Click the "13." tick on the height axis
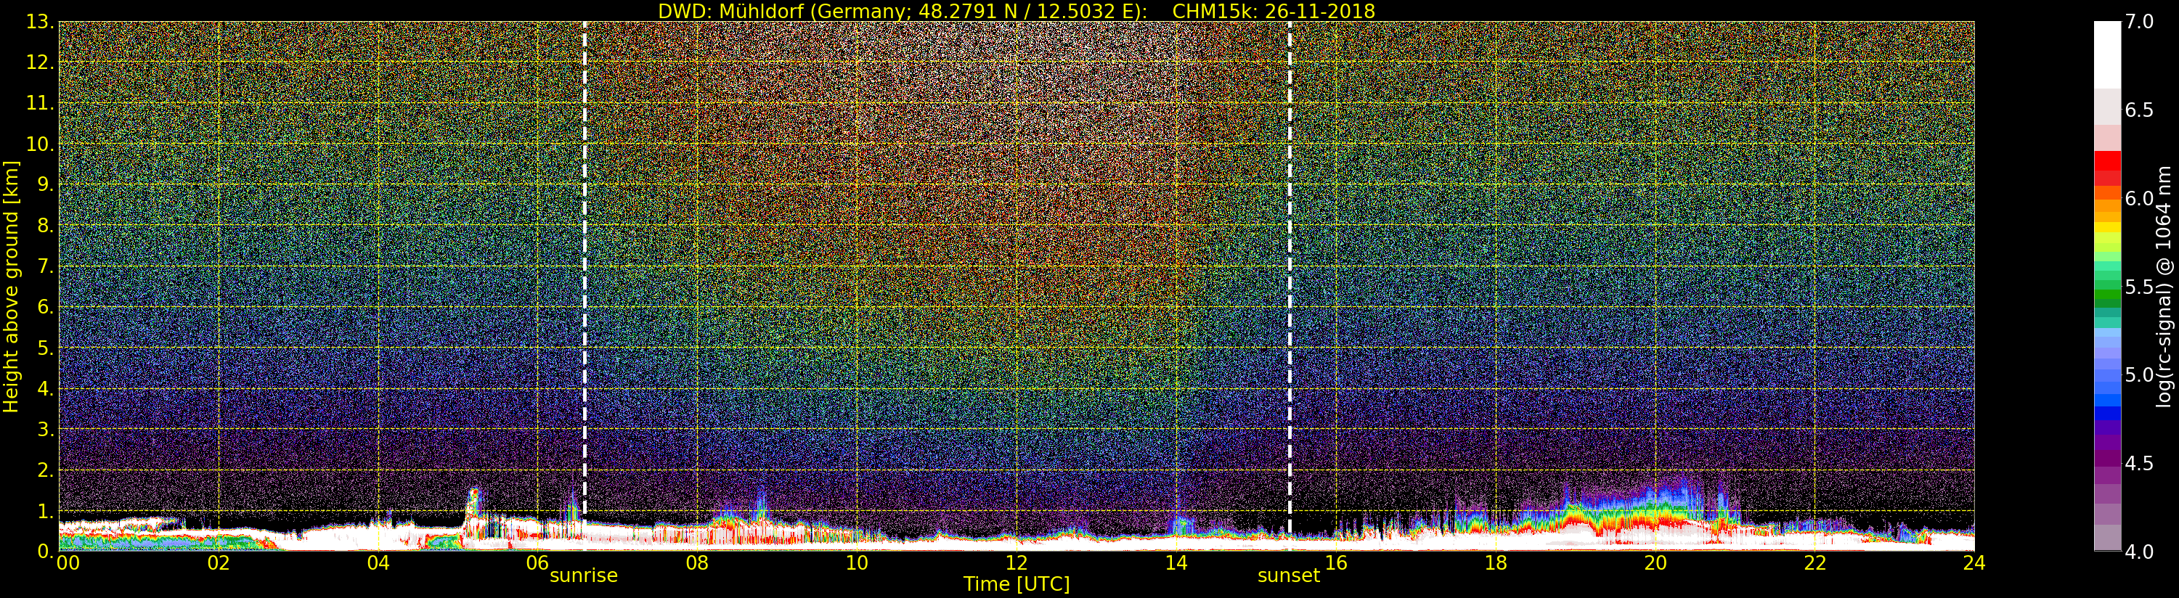 (40, 22)
